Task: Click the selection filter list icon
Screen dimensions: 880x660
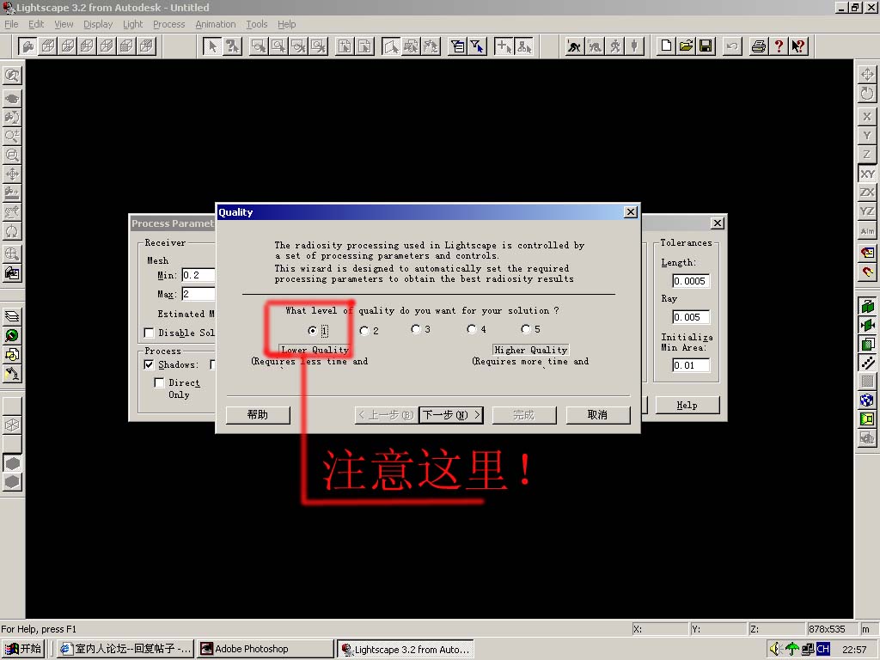Action: click(x=458, y=46)
